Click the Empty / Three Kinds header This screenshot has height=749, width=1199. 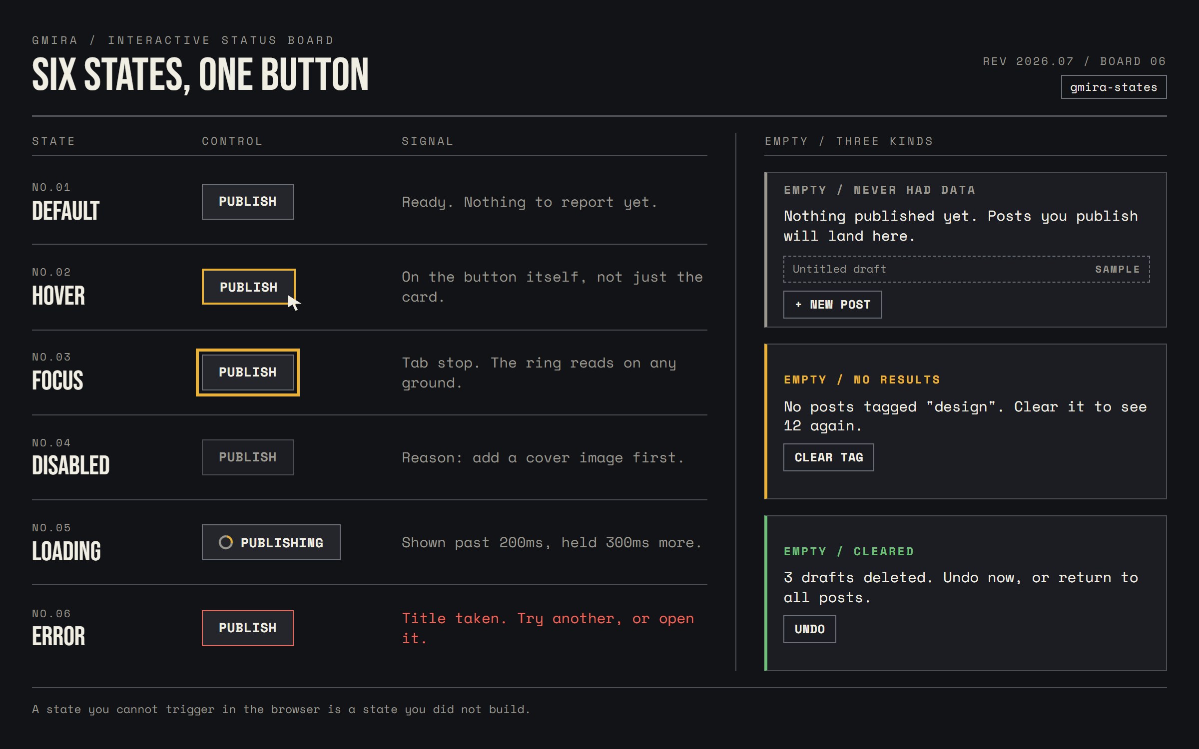pos(849,141)
